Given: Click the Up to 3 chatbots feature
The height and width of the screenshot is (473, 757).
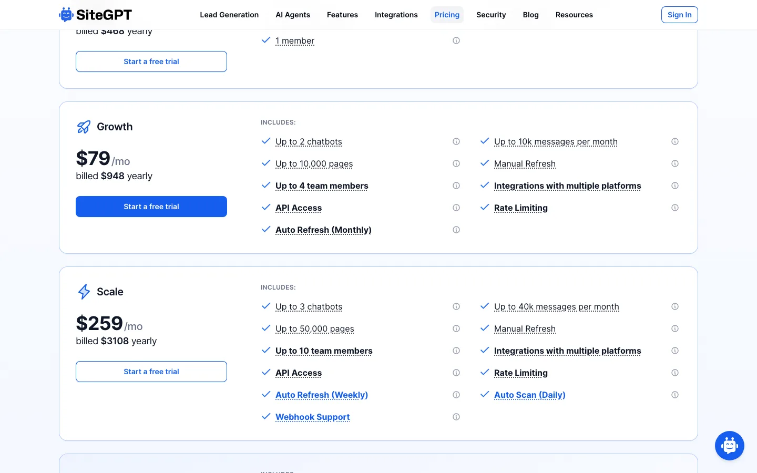Looking at the screenshot, I should coord(309,306).
